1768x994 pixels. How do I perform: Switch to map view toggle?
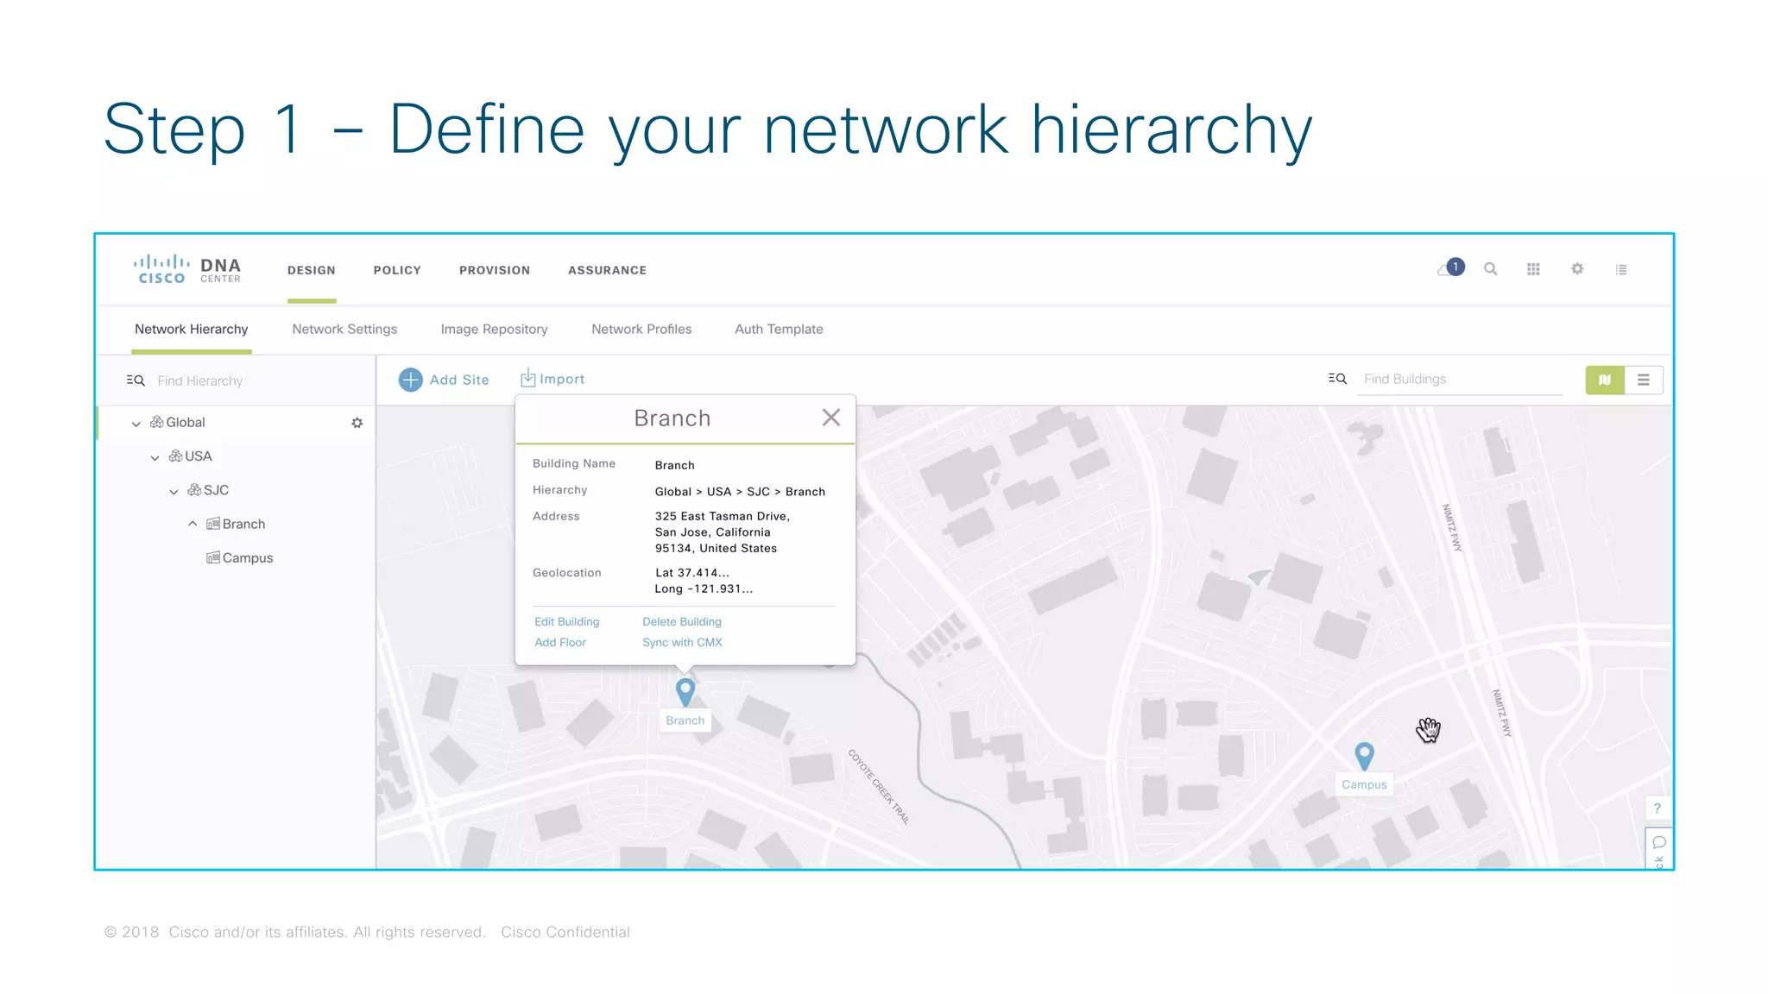[1605, 380]
